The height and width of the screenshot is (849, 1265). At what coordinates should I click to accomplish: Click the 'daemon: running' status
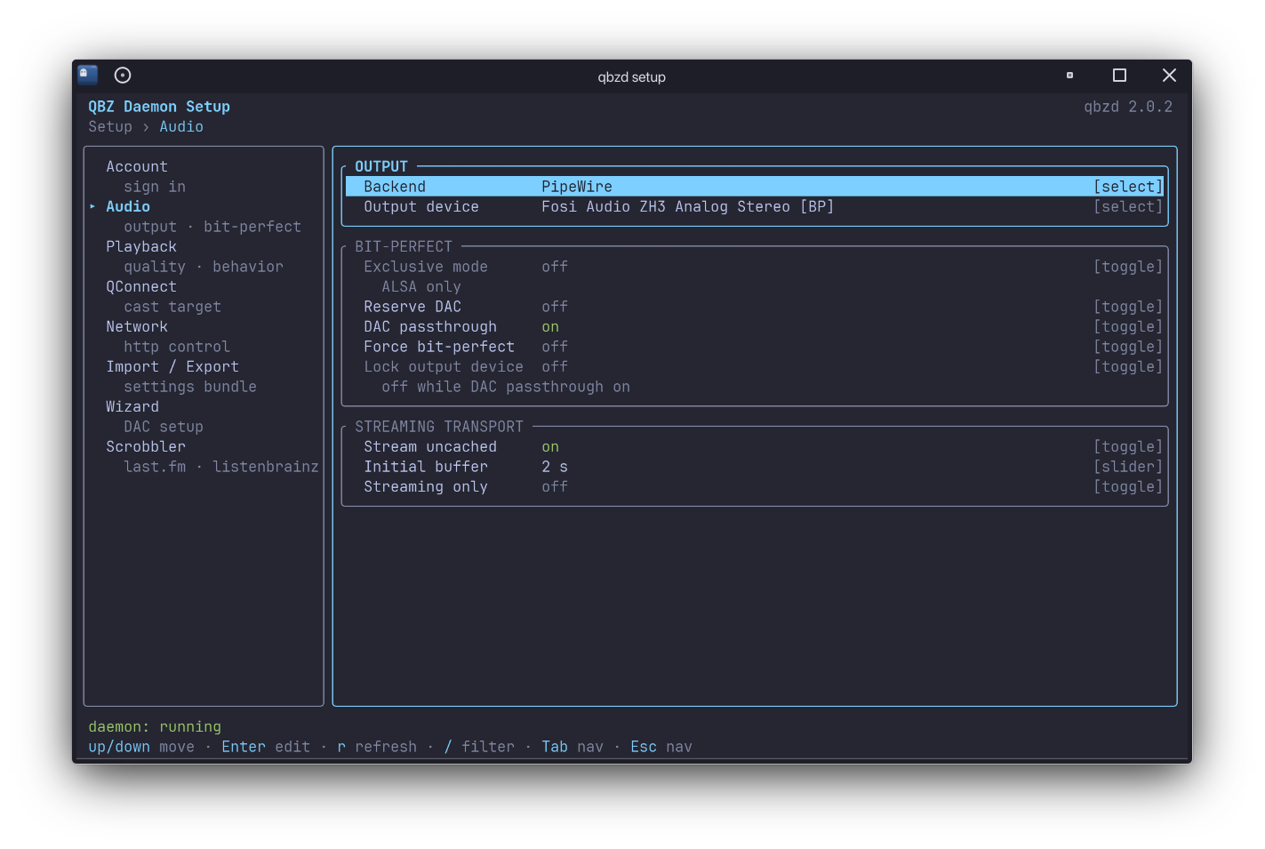click(155, 727)
